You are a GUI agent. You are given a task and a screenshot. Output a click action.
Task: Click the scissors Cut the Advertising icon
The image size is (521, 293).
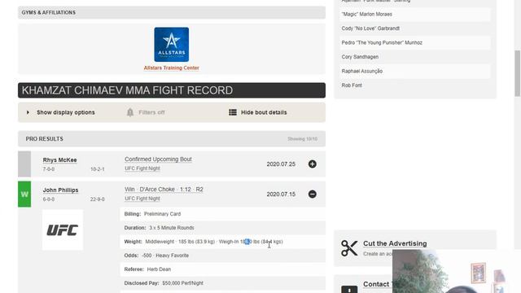(349, 248)
